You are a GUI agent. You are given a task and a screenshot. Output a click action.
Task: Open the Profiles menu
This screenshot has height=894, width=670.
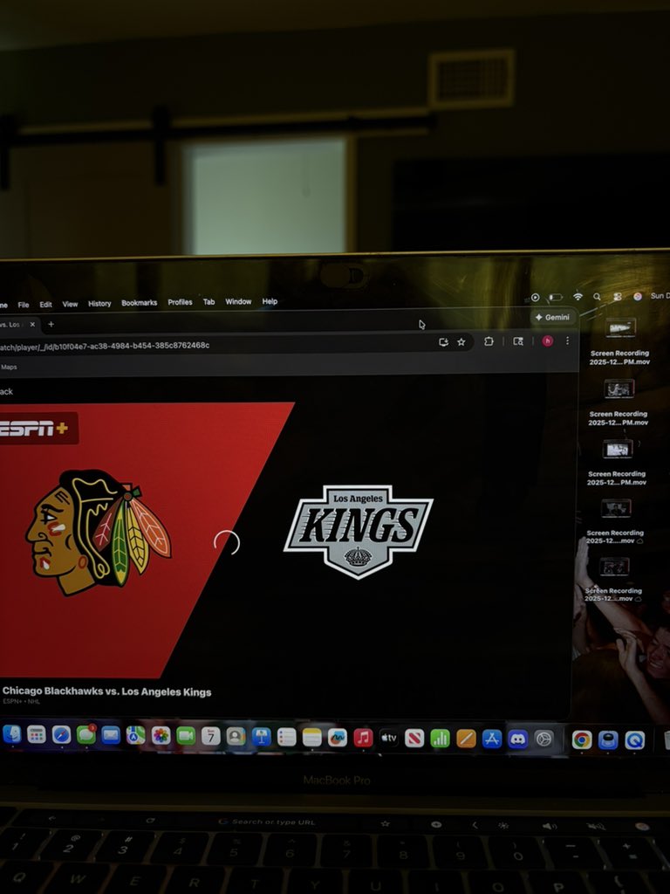pyautogui.click(x=180, y=302)
